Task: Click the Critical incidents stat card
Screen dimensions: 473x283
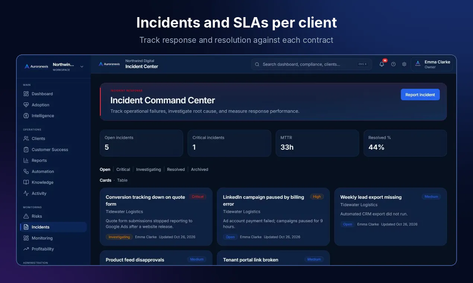Action: [x=229, y=143]
